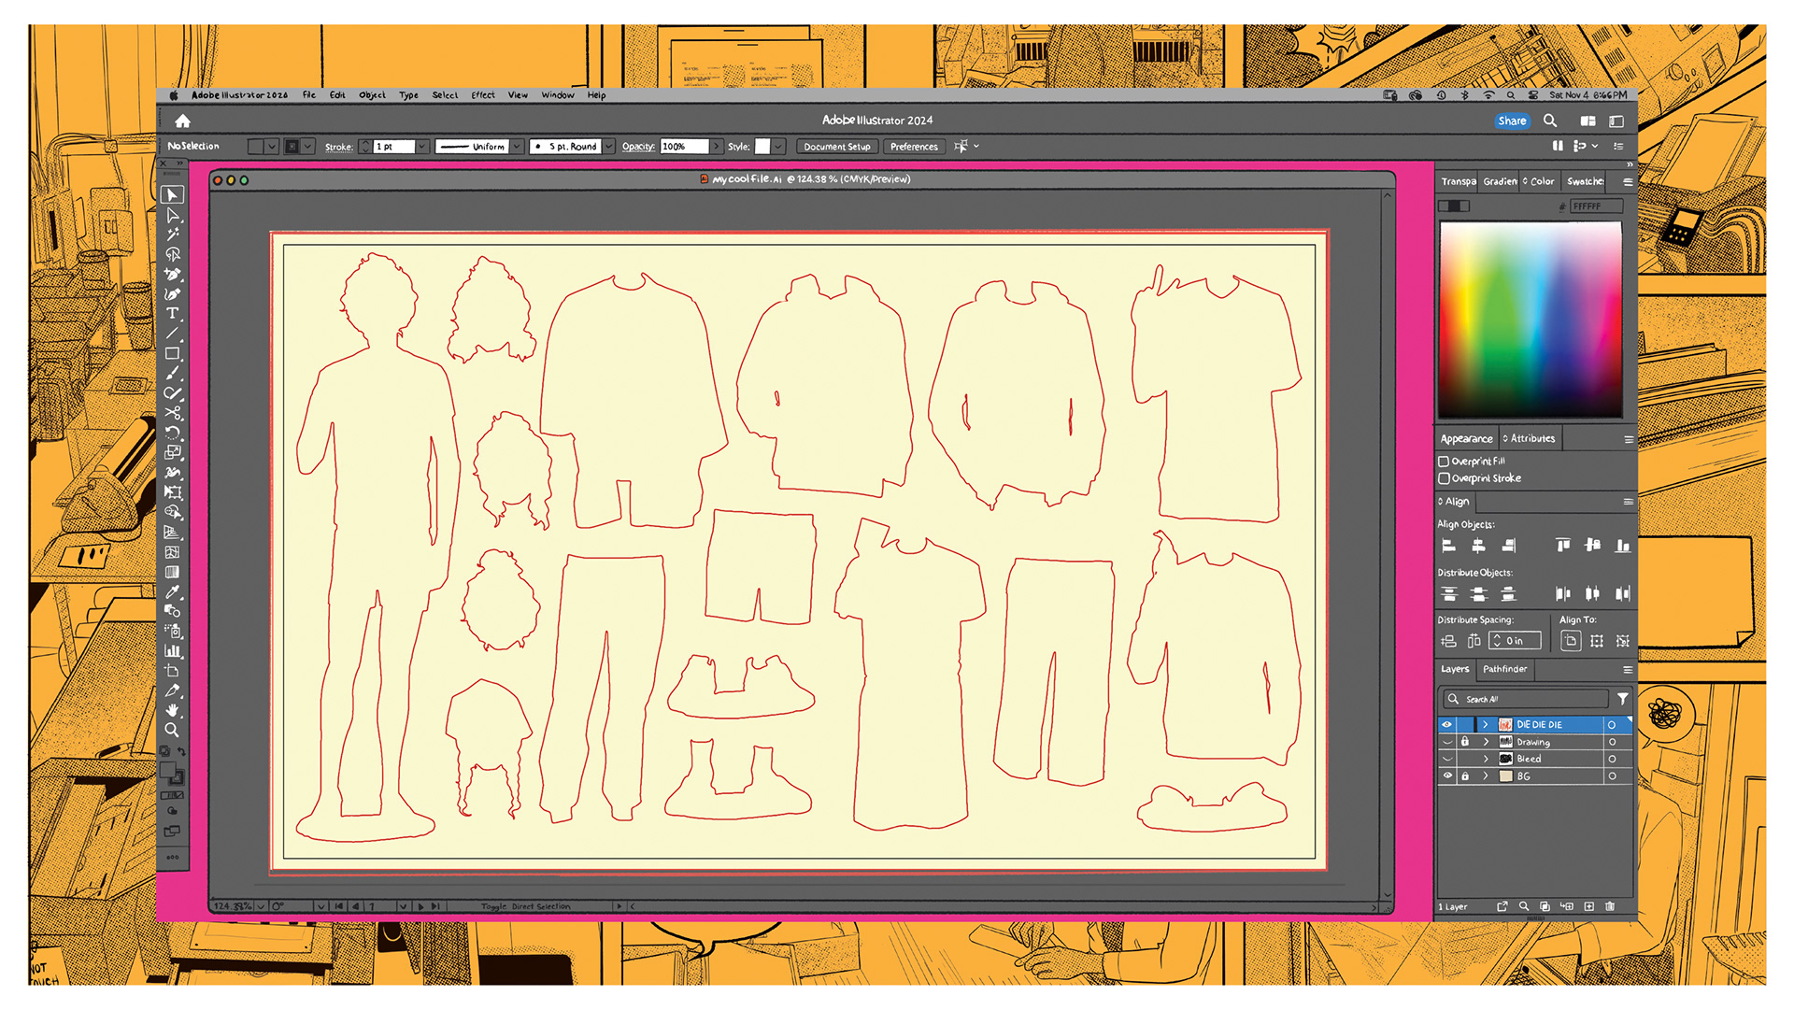The image size is (1794, 1010).
Task: Pick the Scissors tool in toolbar
Action: [172, 413]
